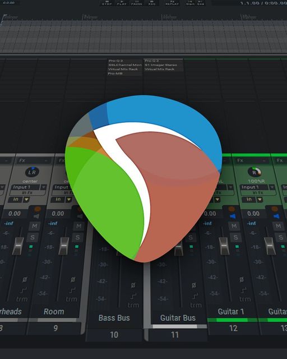Solo the Guitar 1 track
Viewport: 287px width, 359px height.
235,237
